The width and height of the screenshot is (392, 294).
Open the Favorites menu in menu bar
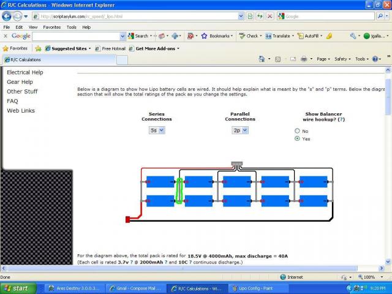click(x=52, y=27)
